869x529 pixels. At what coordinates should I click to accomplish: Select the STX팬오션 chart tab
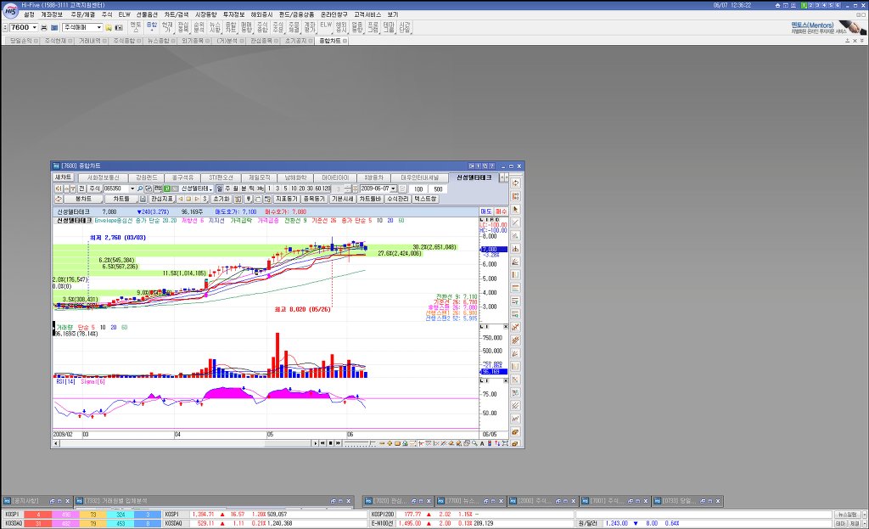221,177
